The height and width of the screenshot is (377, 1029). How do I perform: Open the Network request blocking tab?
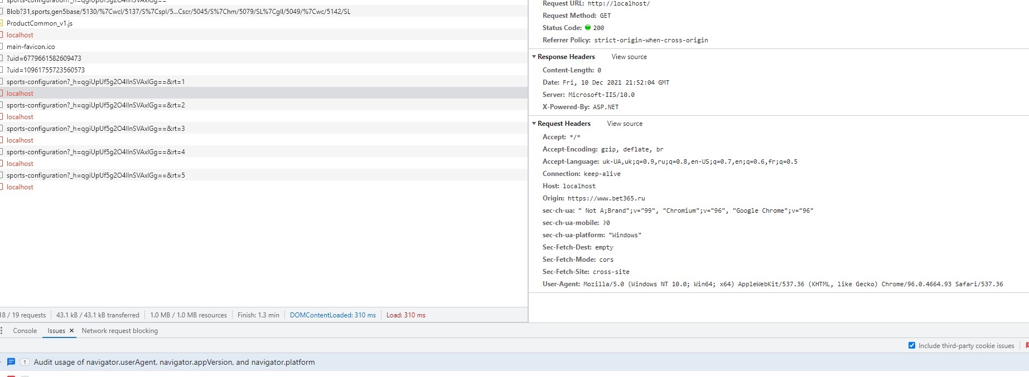pyautogui.click(x=120, y=331)
